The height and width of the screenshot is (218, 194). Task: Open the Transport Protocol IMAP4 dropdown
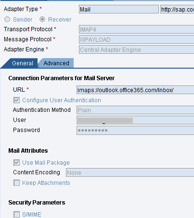(x=136, y=29)
